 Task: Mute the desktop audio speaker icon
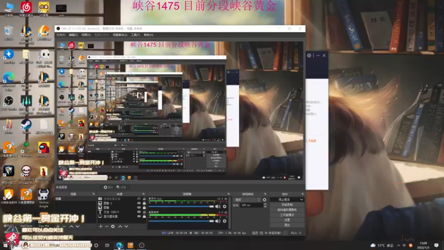click(218, 221)
